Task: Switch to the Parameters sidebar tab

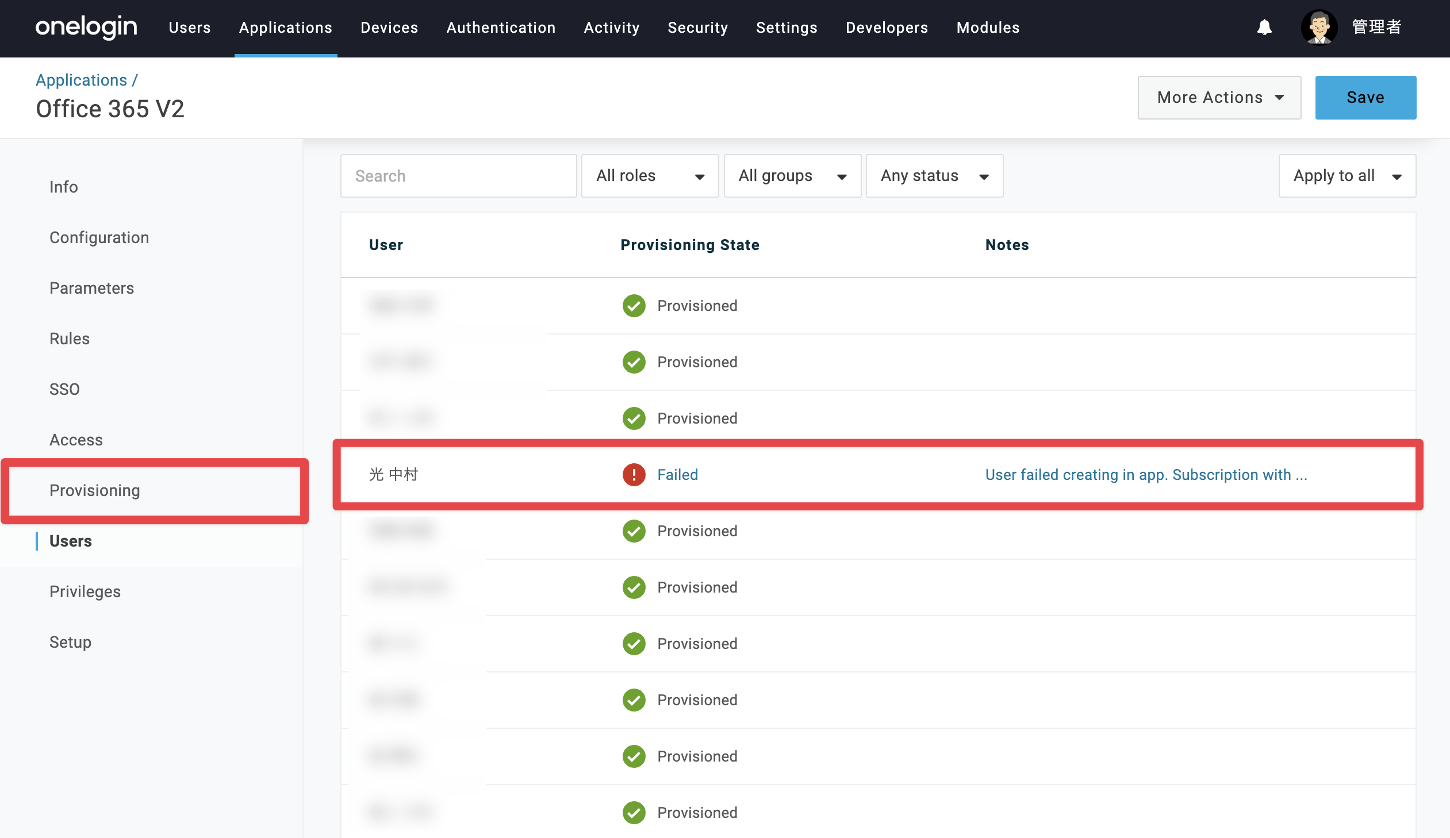Action: [91, 288]
